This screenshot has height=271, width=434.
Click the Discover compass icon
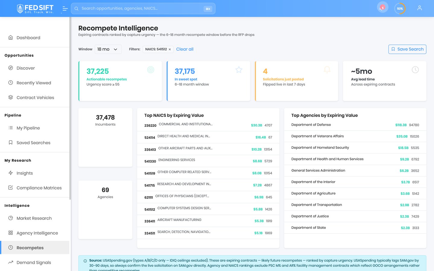(x=11, y=68)
